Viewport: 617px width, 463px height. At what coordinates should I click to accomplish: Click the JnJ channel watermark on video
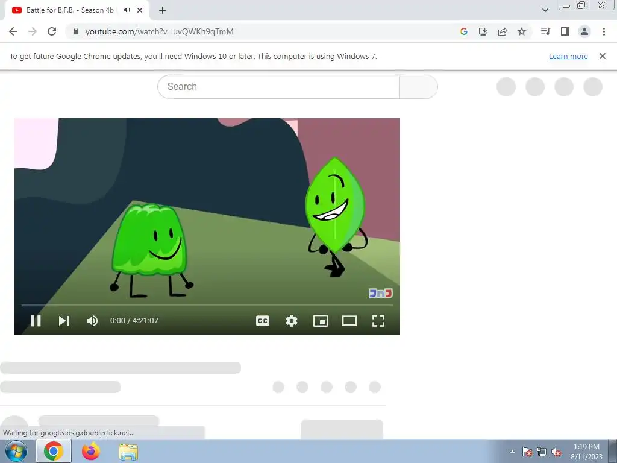[381, 294]
